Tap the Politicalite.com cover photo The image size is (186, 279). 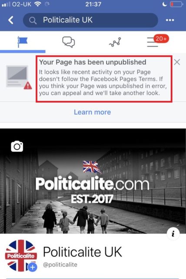(93, 181)
